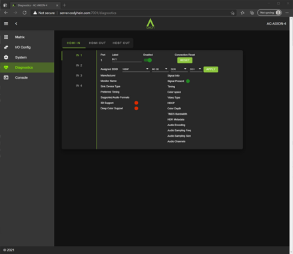
Task: Click the Matrix grid icon
Action: click(6, 37)
